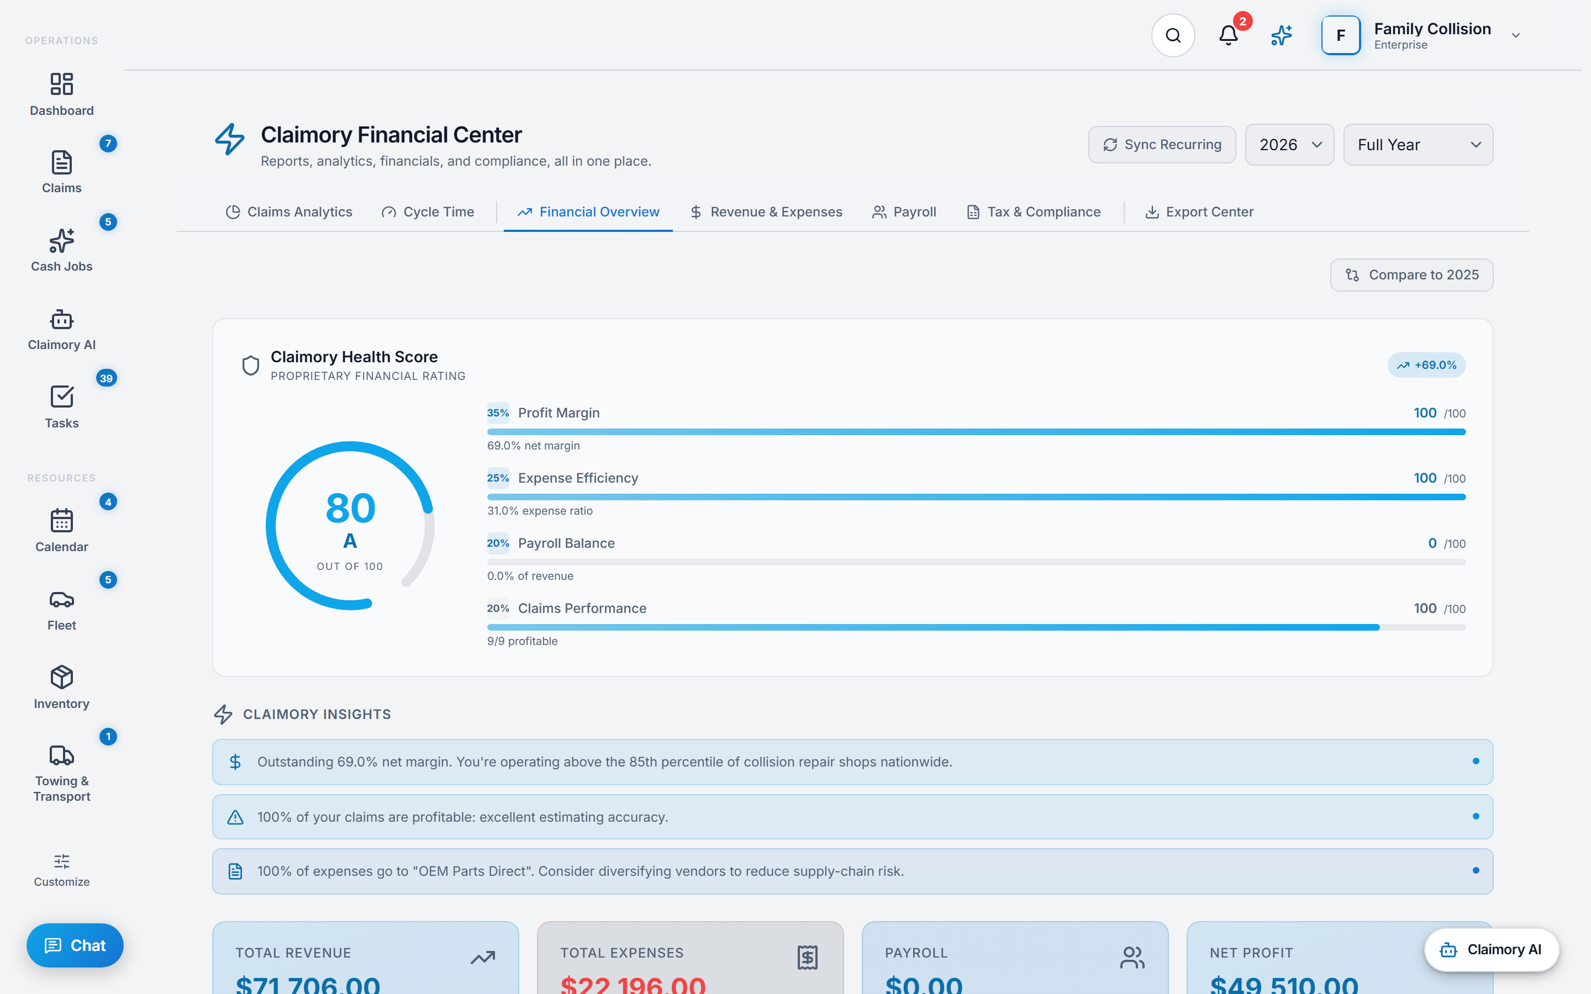
Task: Click the AI sparkle icon in header
Action: pyautogui.click(x=1281, y=35)
